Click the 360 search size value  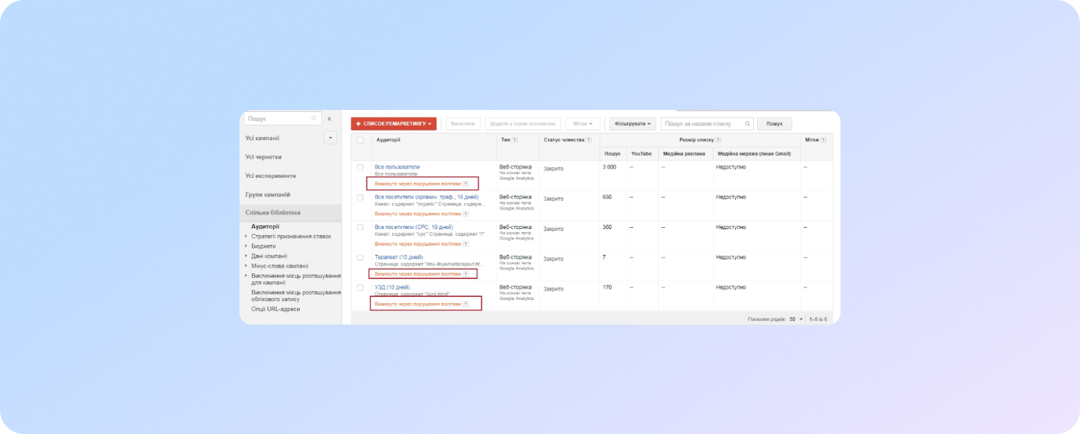[x=607, y=227]
